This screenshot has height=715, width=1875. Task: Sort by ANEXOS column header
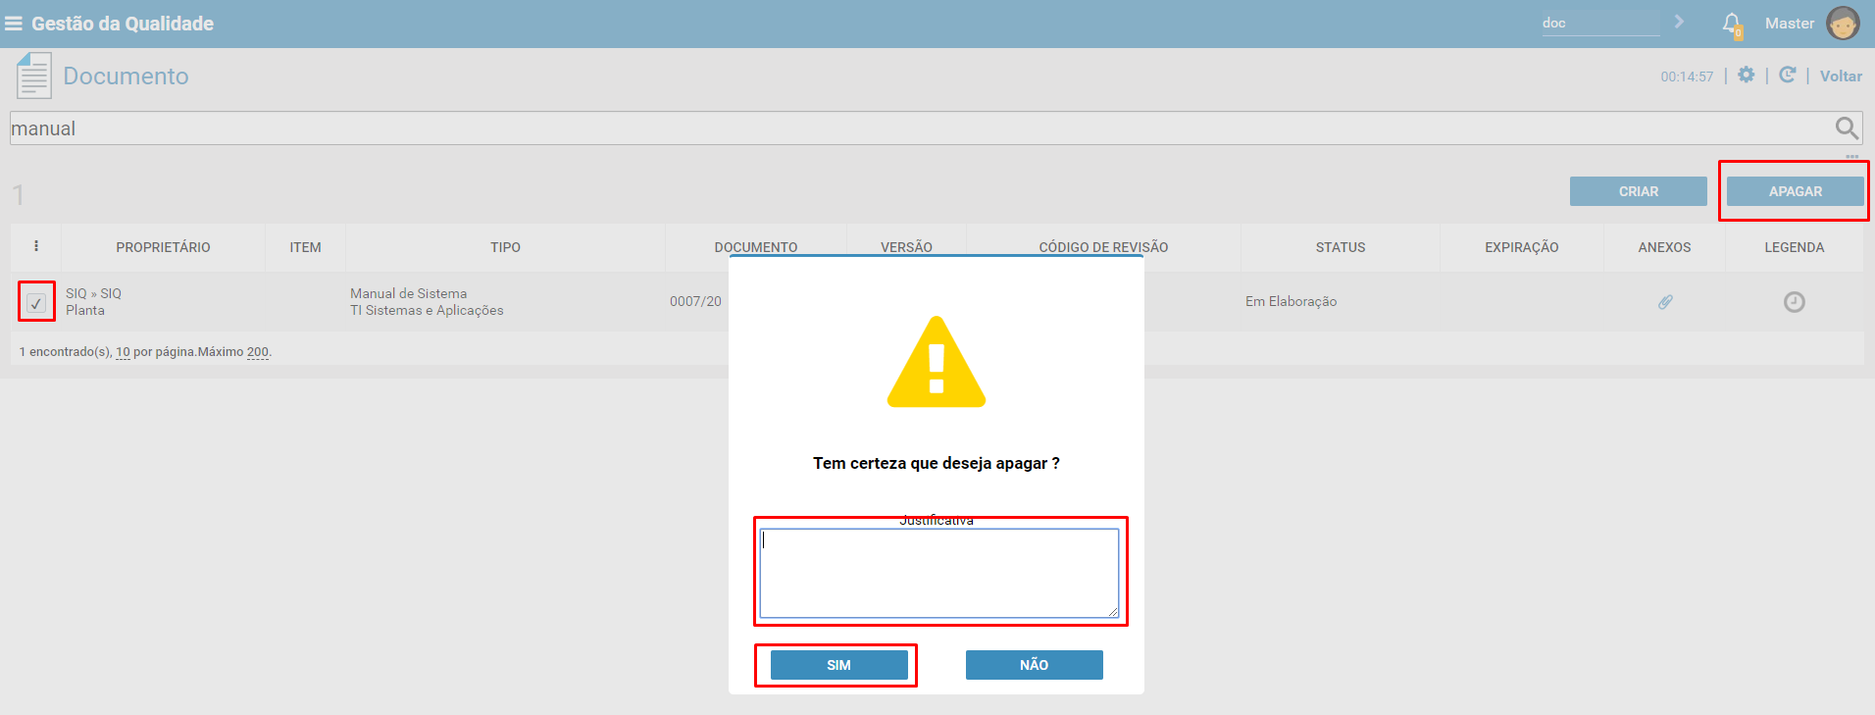[1664, 247]
